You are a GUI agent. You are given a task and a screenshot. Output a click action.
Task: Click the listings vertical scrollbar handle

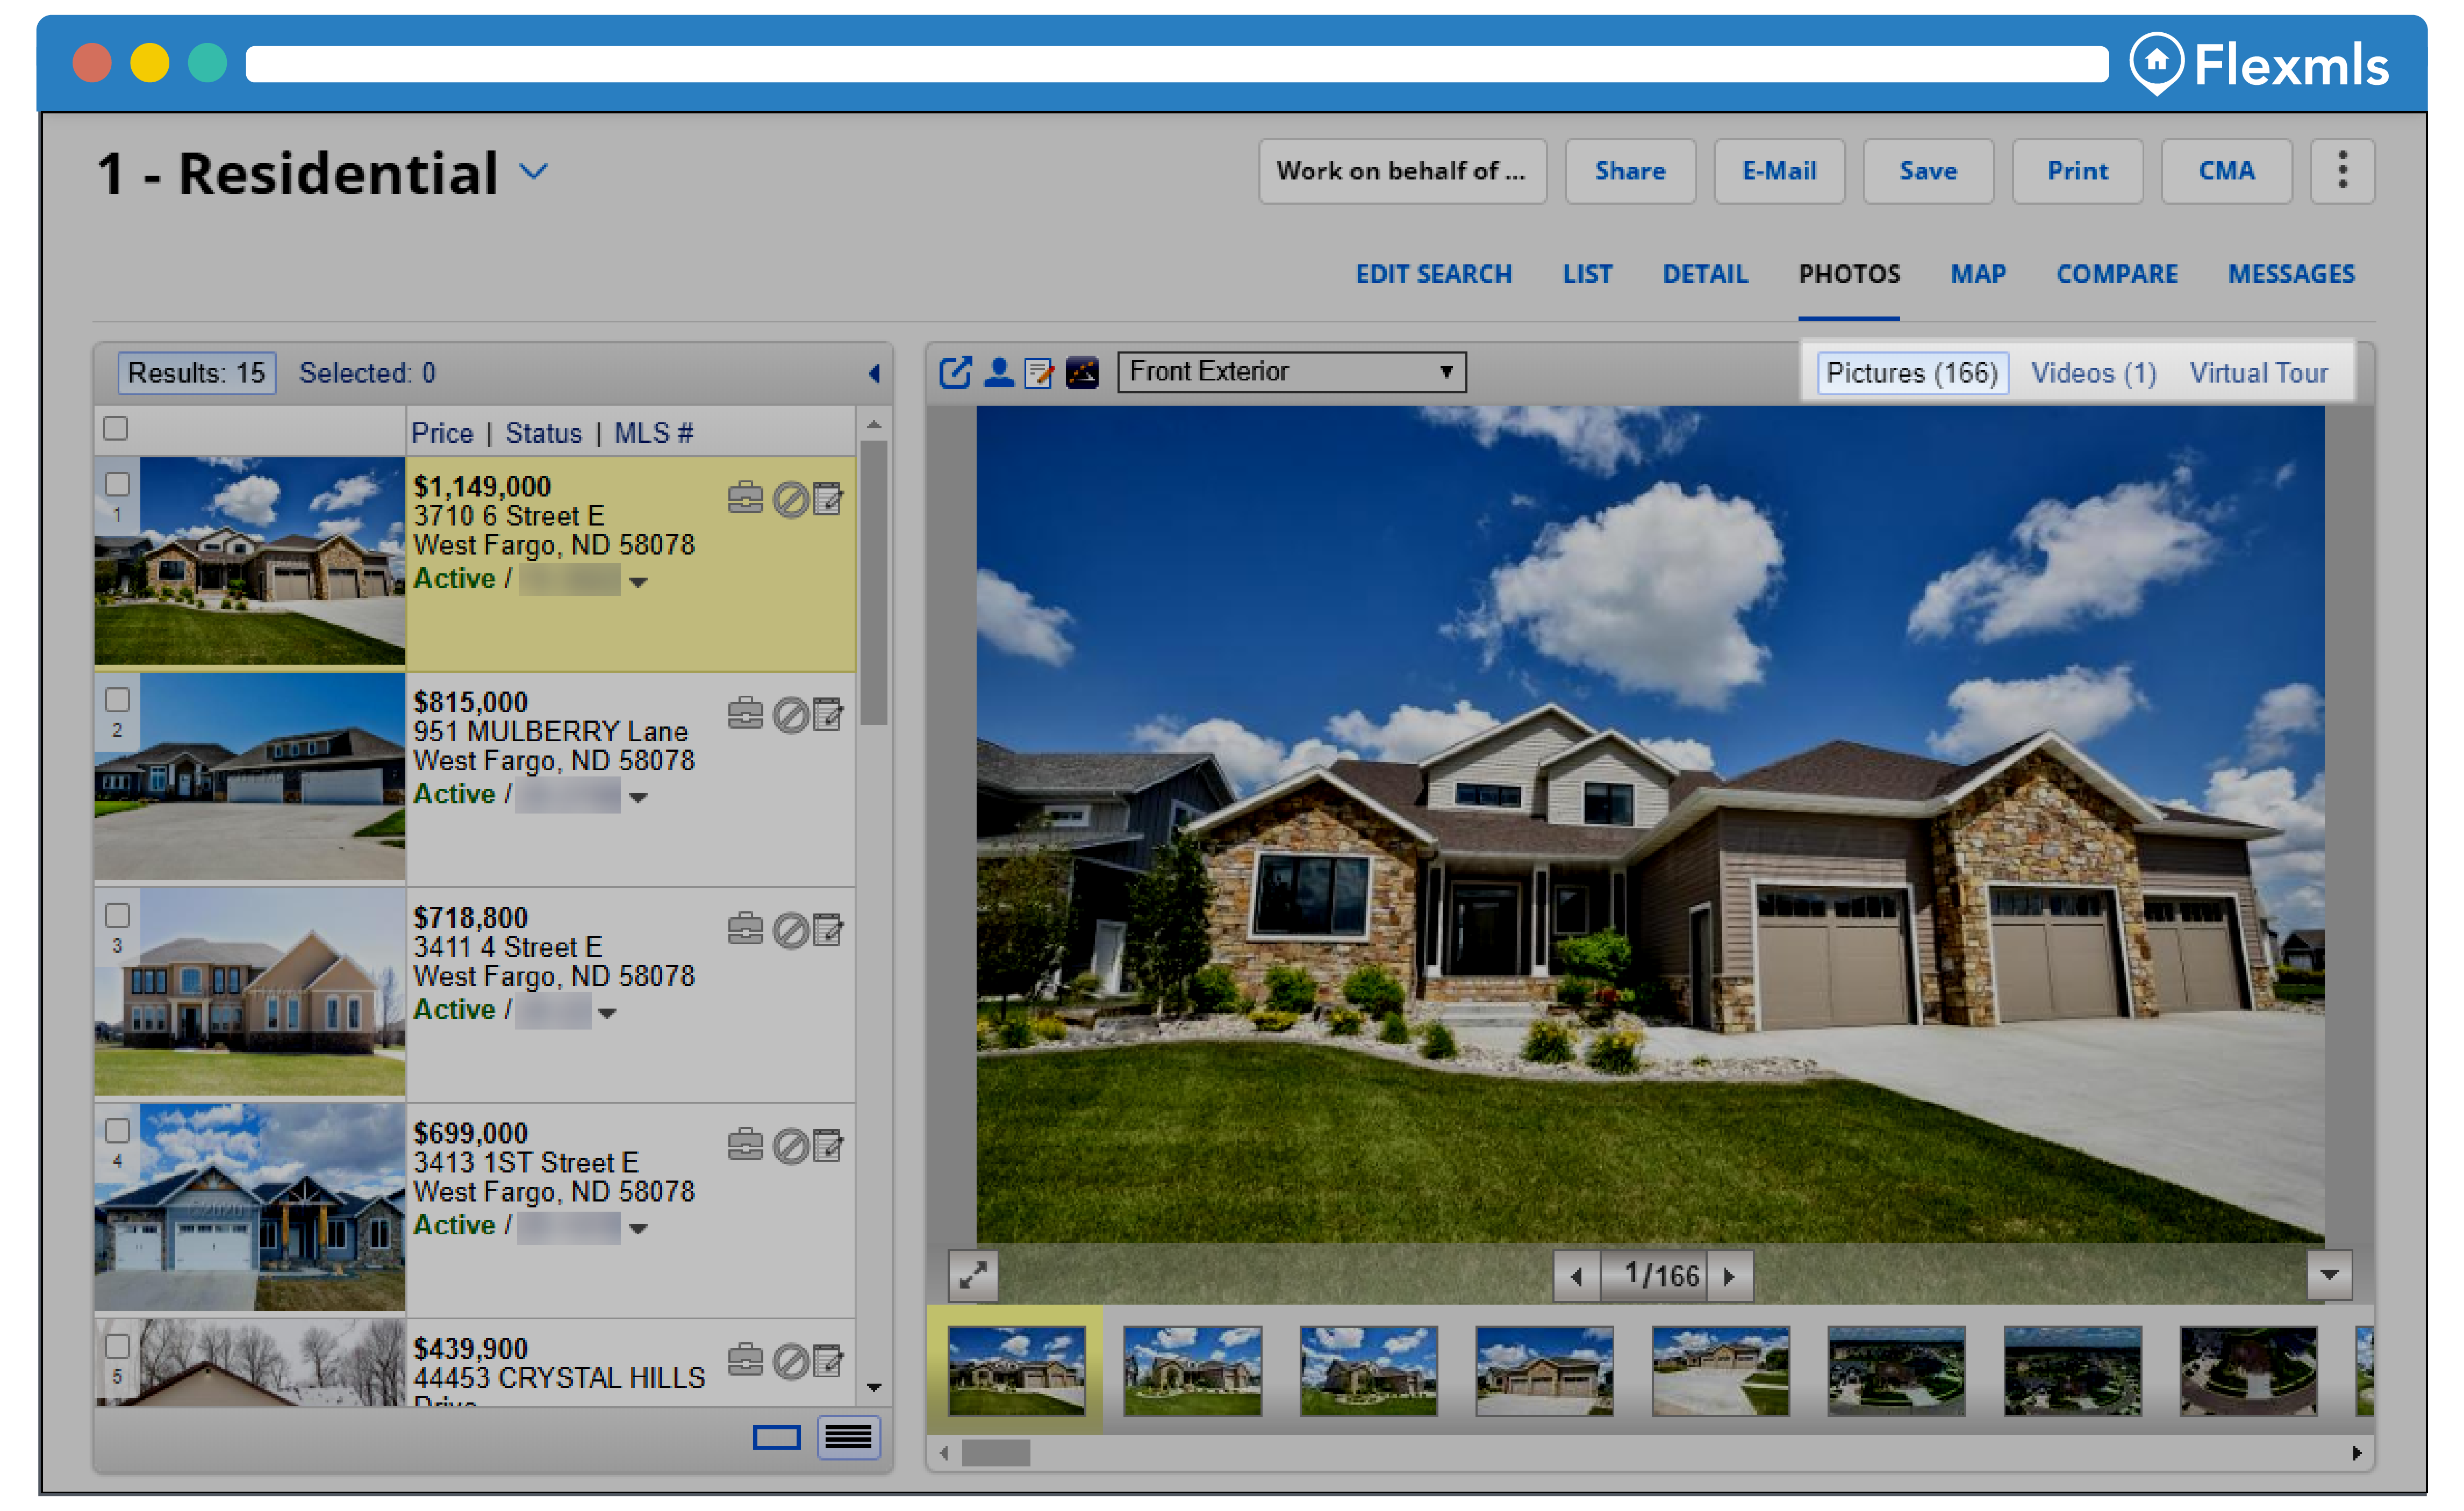[874, 582]
